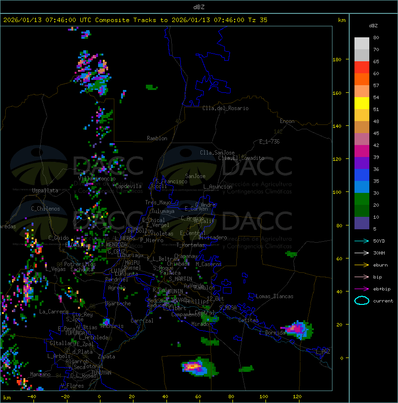Click the L_PAZ label
Screen dimensions: 398x403
(323, 352)
